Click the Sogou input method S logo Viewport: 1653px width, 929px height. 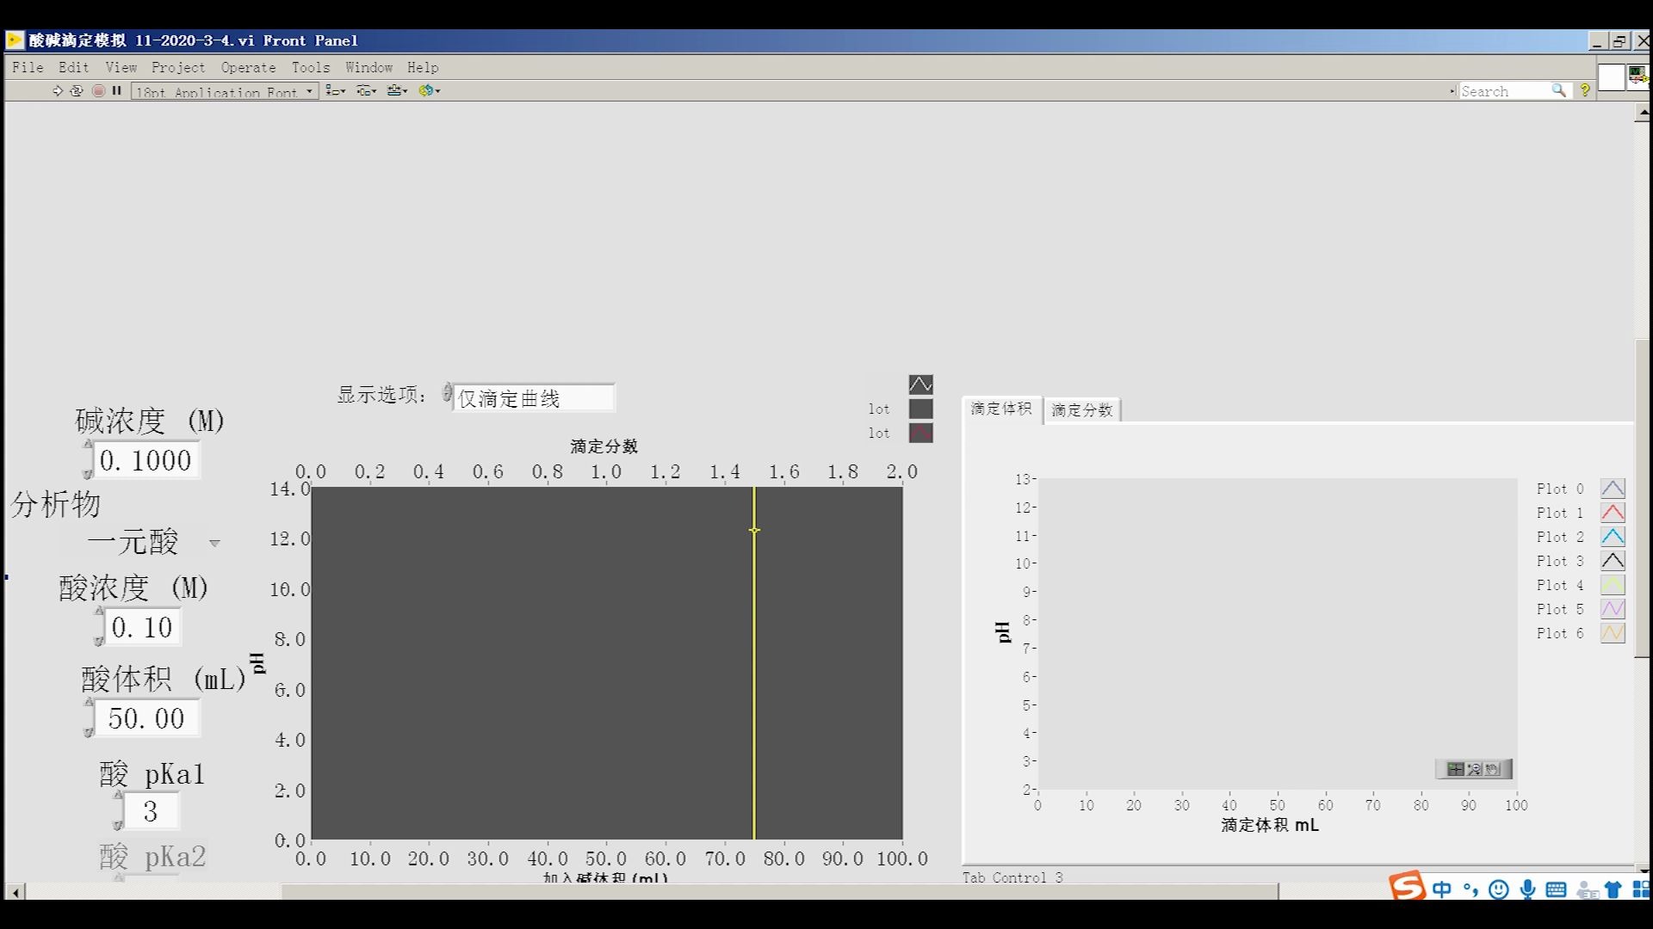point(1407,885)
